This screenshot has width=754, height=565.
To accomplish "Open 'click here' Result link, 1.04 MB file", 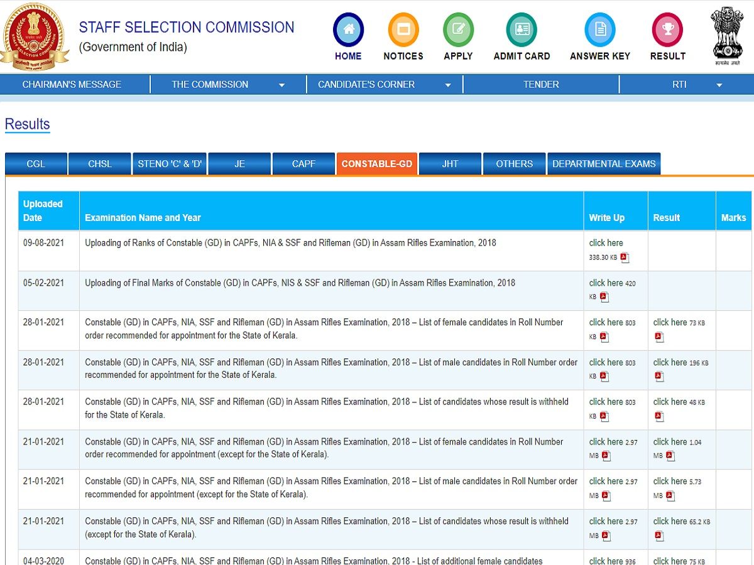I will [670, 442].
